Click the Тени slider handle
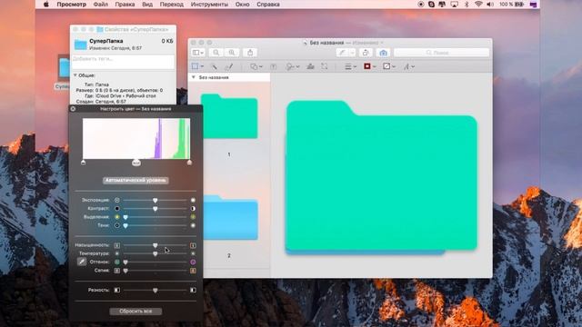 [x=125, y=225]
